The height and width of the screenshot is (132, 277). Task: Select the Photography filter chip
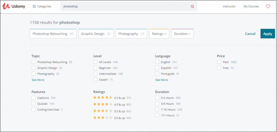tap(131, 34)
